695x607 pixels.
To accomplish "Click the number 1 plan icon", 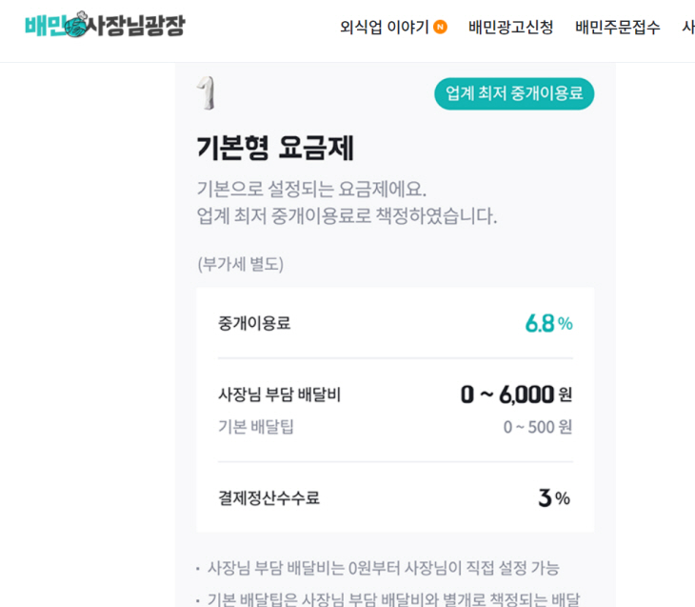I will [207, 93].
